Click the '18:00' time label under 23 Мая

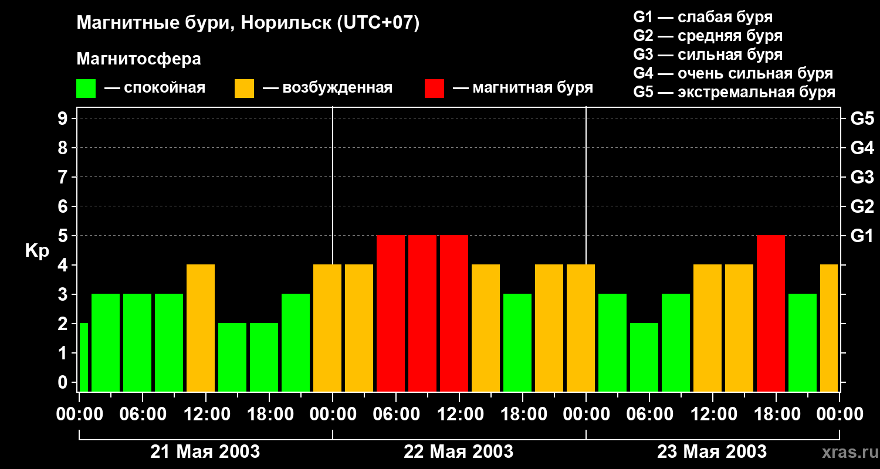[776, 414]
